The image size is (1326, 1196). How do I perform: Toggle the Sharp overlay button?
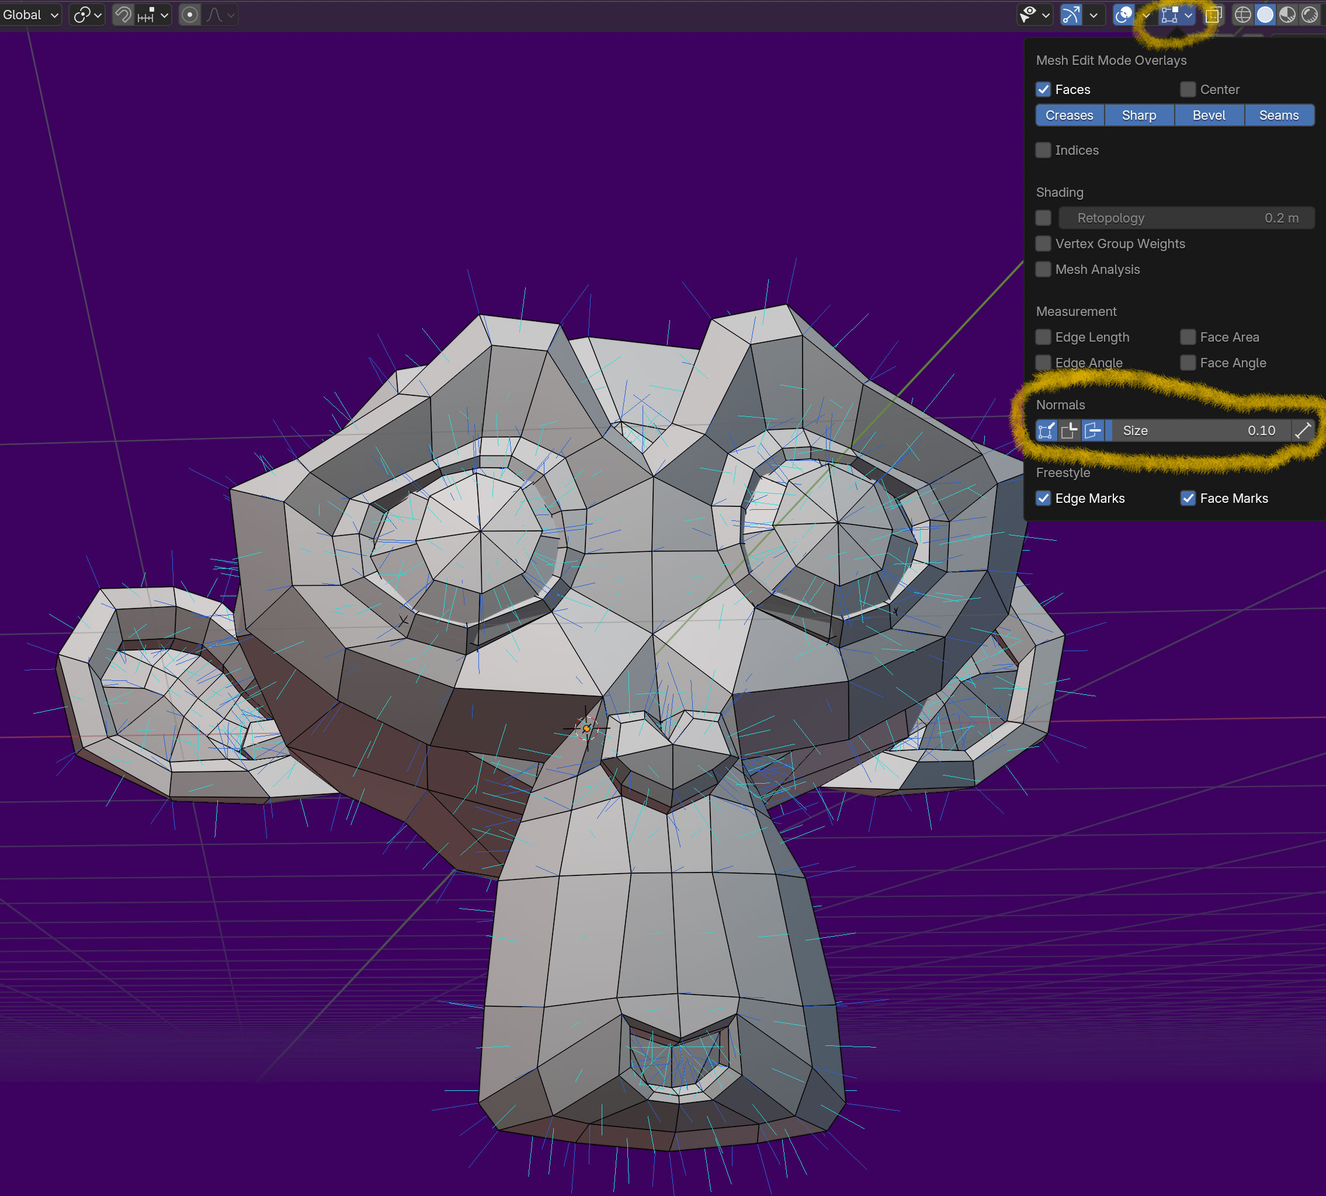pyautogui.click(x=1139, y=115)
